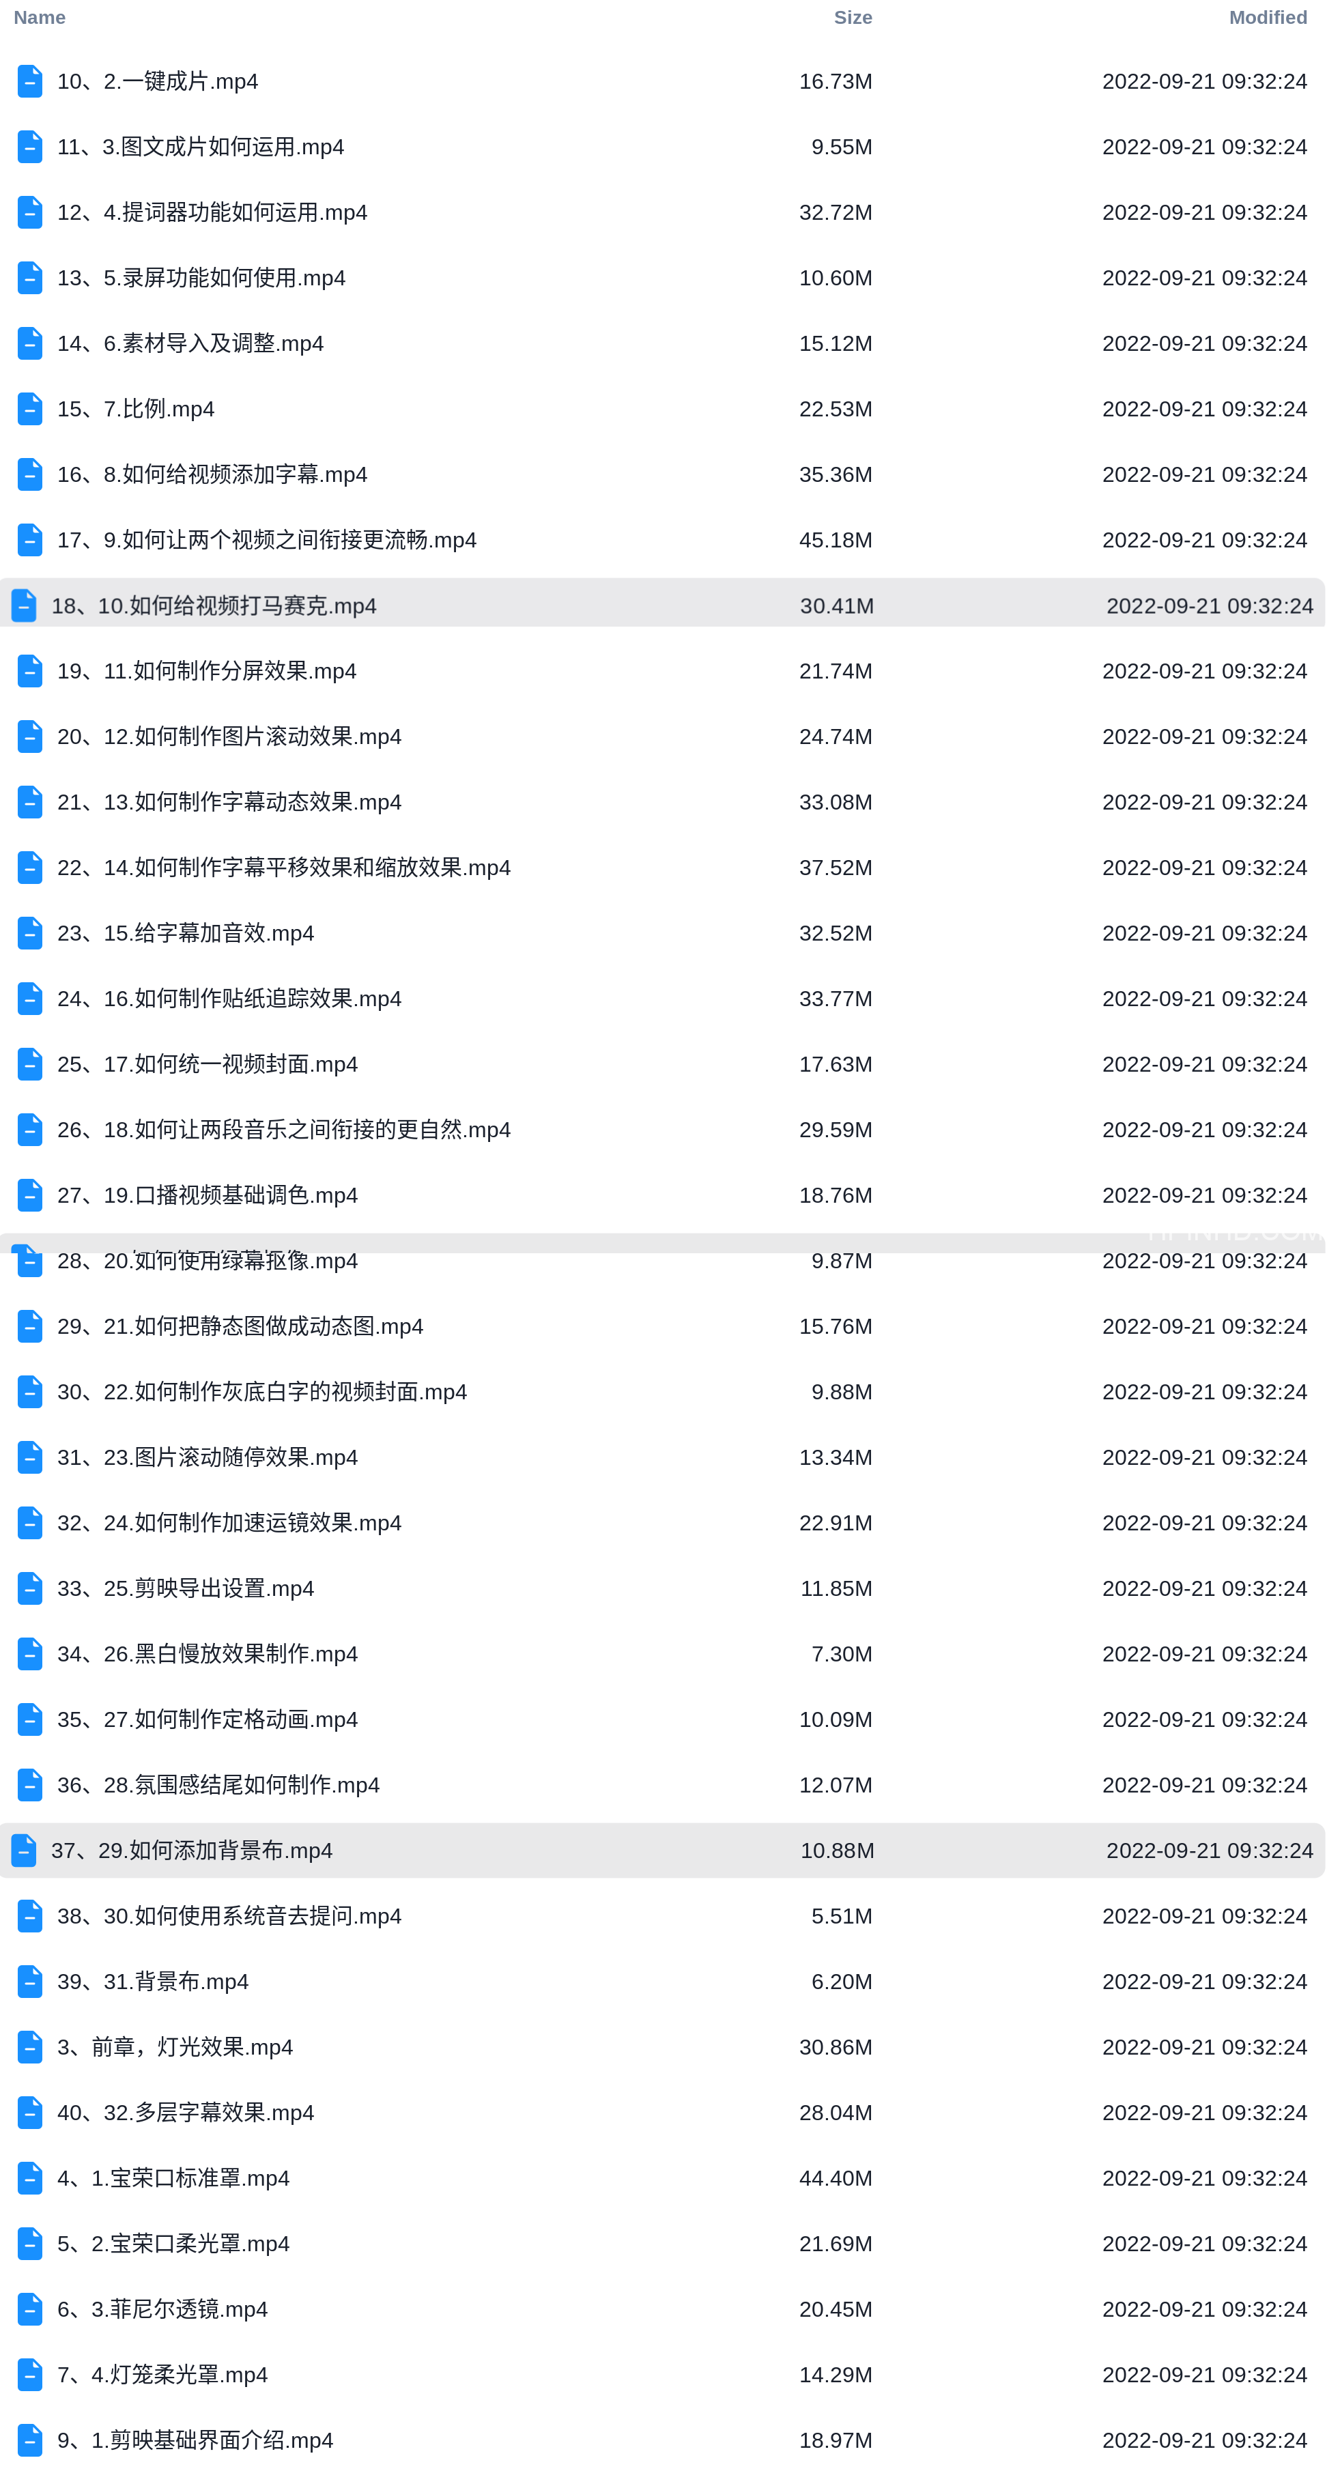Click file icon for 32、24.如何制作加速运镜效果.mp4

point(30,1524)
